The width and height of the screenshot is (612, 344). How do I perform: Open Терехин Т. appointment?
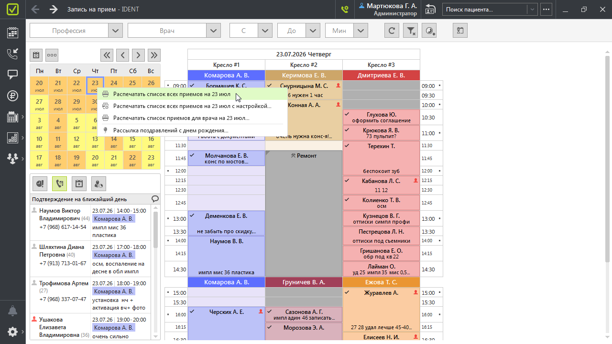coord(381,159)
